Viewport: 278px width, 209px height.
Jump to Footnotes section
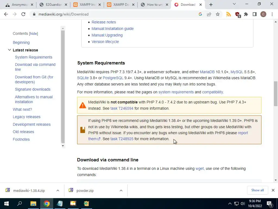click(x=21, y=139)
